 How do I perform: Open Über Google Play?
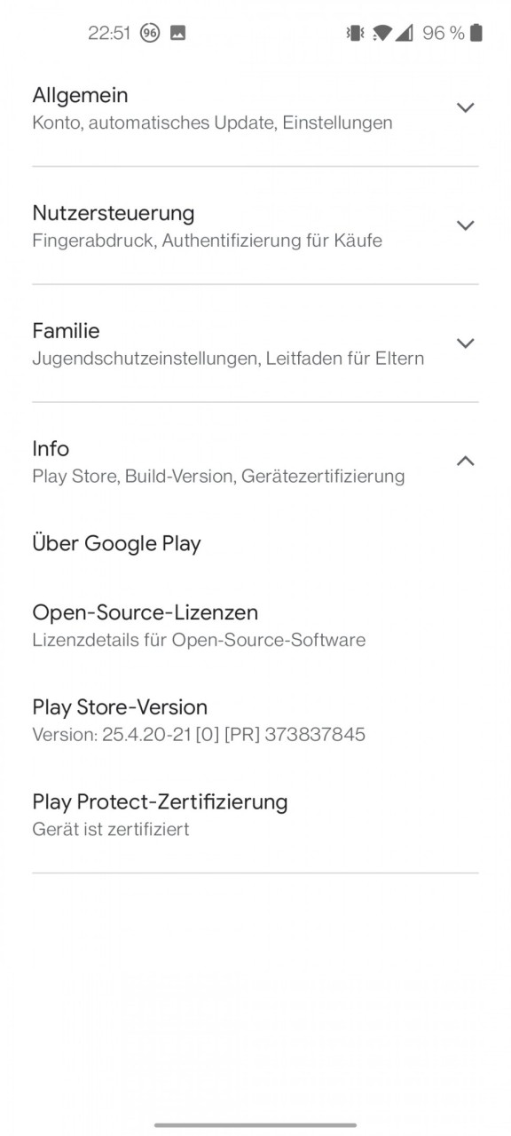click(255, 543)
